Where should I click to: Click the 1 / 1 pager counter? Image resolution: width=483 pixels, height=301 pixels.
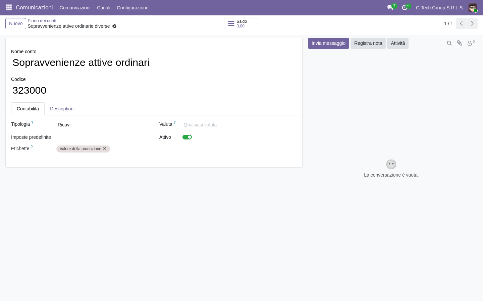click(448, 23)
